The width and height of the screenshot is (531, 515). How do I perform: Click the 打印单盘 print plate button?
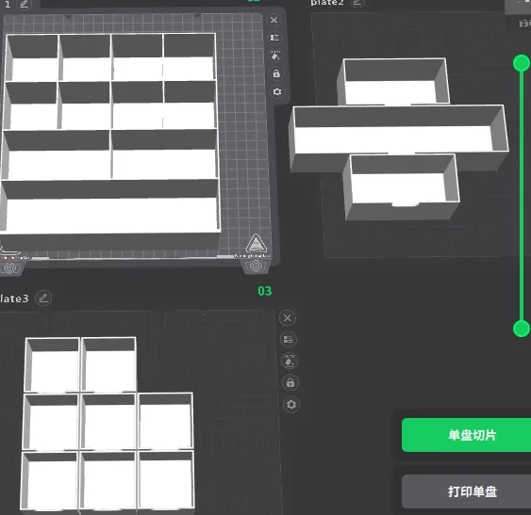(466, 491)
